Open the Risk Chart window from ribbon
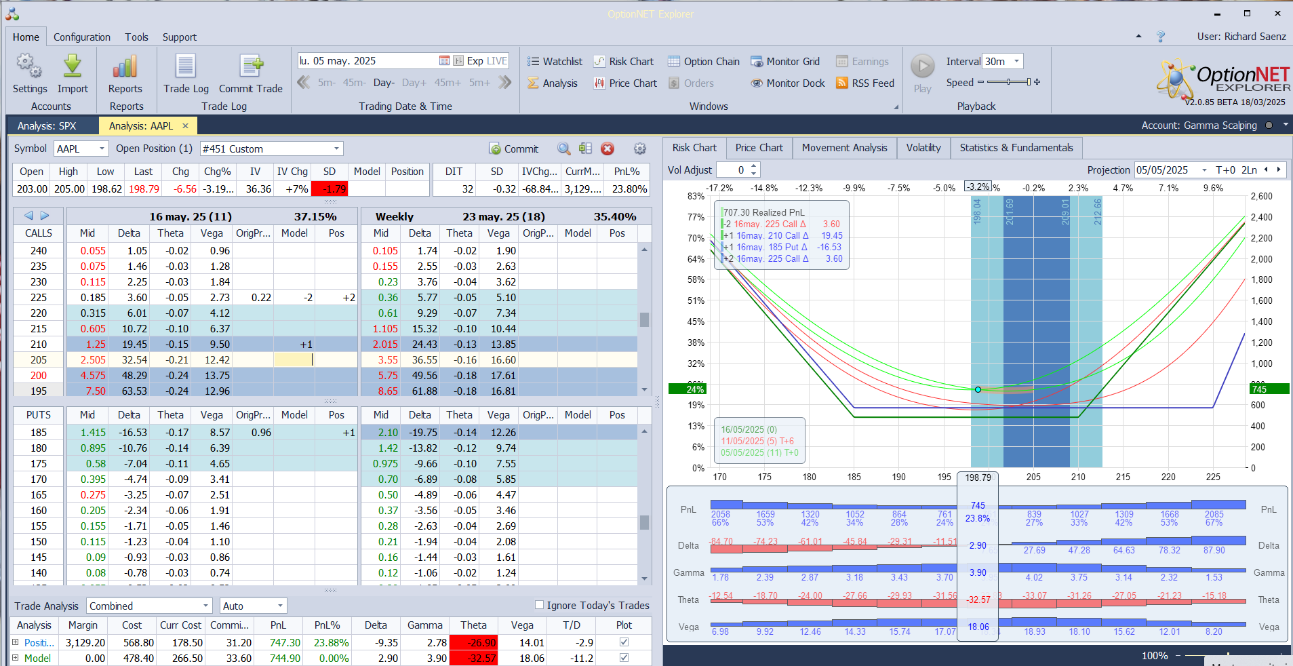Screen dimensions: 1293x666 point(624,61)
